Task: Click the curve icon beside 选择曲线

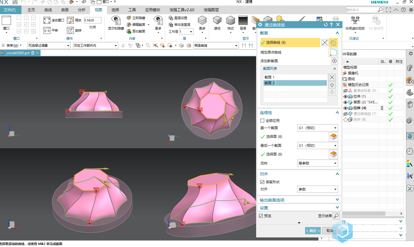Action: tap(333, 43)
